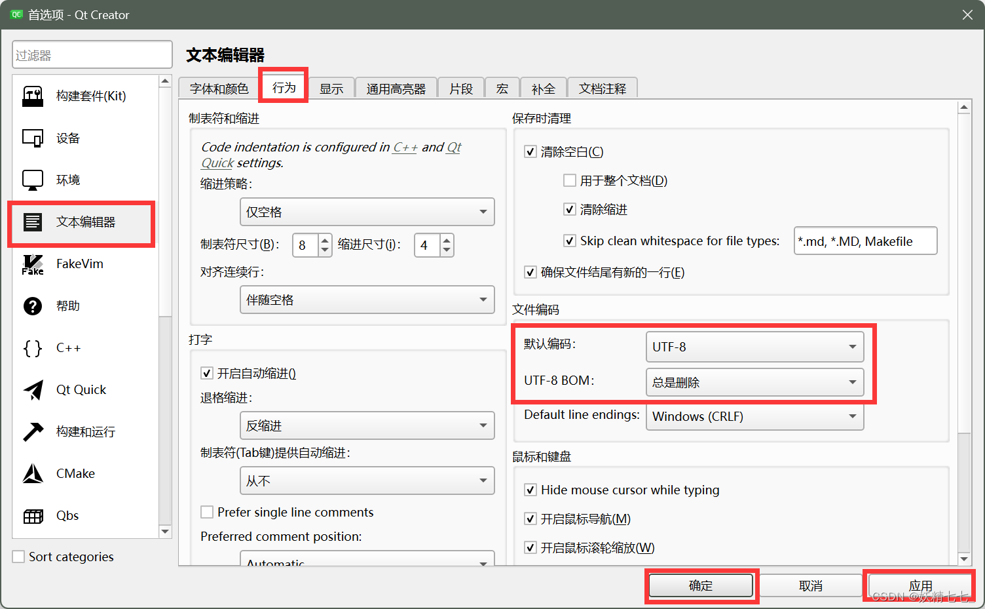Screen dimensions: 985x609
Task: Switch to the 字体和颜色 tab
Action: click(x=219, y=88)
